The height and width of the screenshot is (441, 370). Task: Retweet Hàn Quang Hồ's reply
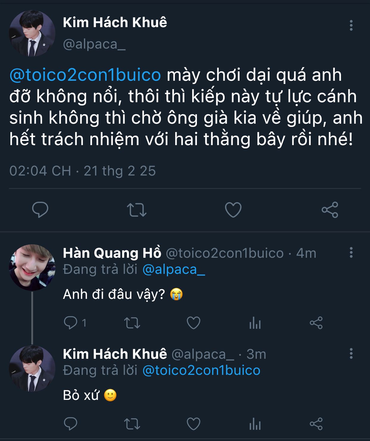click(x=132, y=323)
